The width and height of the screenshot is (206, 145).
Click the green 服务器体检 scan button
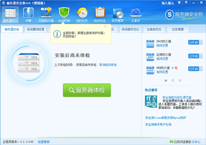point(87,90)
